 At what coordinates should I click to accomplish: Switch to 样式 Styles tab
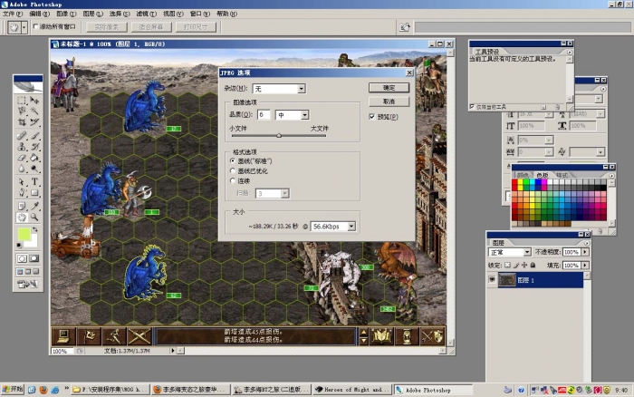coord(562,175)
